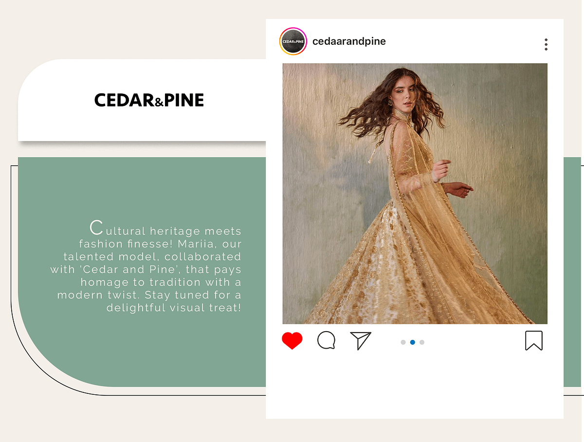
Task: Unlike the post using the red heart
Action: [292, 341]
